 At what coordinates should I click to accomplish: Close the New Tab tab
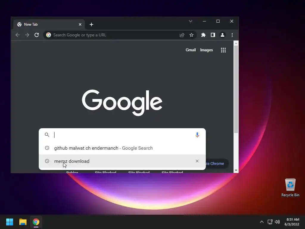pyautogui.click(x=80, y=24)
